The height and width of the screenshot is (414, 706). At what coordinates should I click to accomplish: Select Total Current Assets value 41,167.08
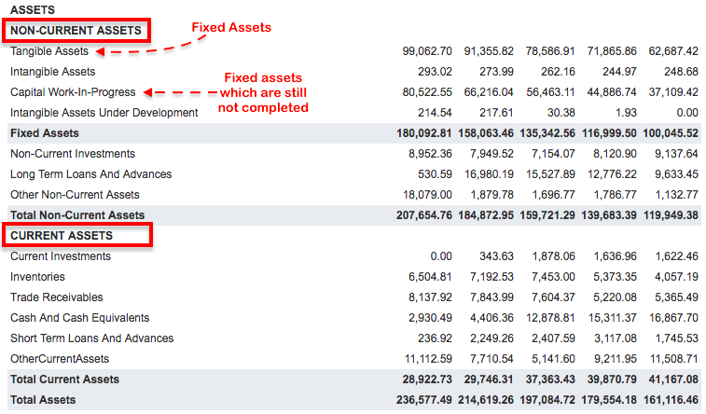(x=673, y=379)
